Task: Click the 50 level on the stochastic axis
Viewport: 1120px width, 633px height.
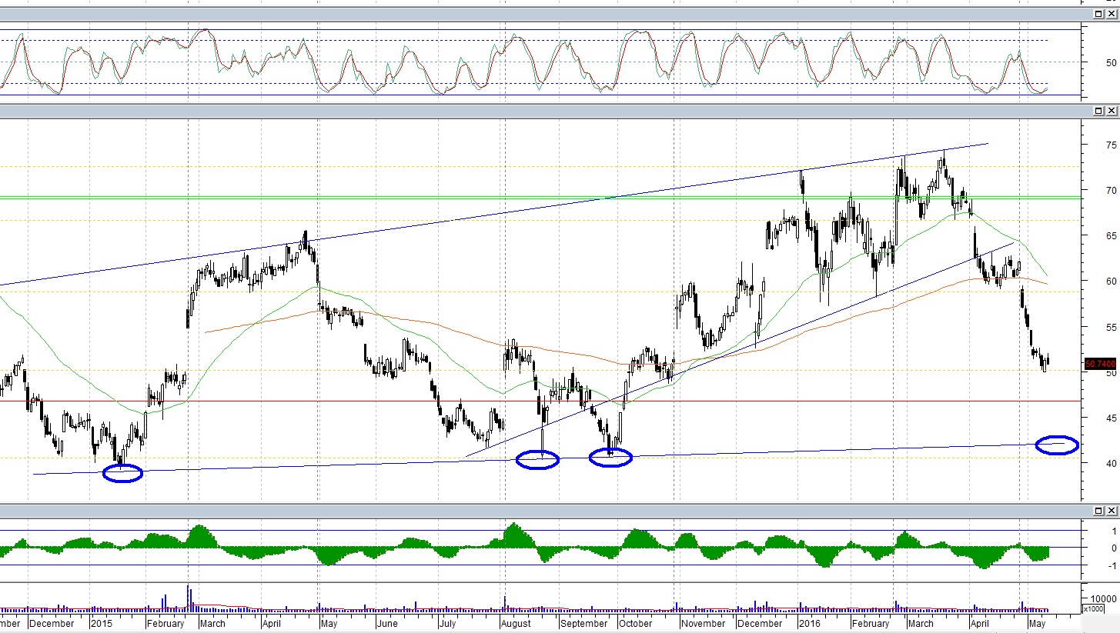Action: (x=1111, y=62)
